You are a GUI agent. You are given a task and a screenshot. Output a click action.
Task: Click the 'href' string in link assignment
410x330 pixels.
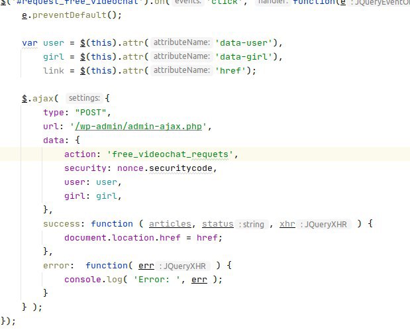tap(230, 71)
